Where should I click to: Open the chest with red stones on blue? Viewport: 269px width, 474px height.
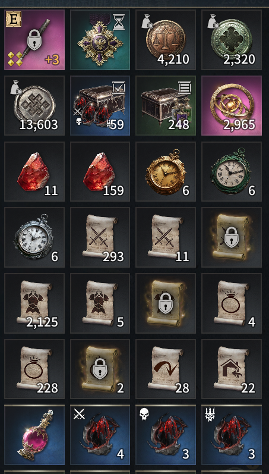(x=100, y=105)
